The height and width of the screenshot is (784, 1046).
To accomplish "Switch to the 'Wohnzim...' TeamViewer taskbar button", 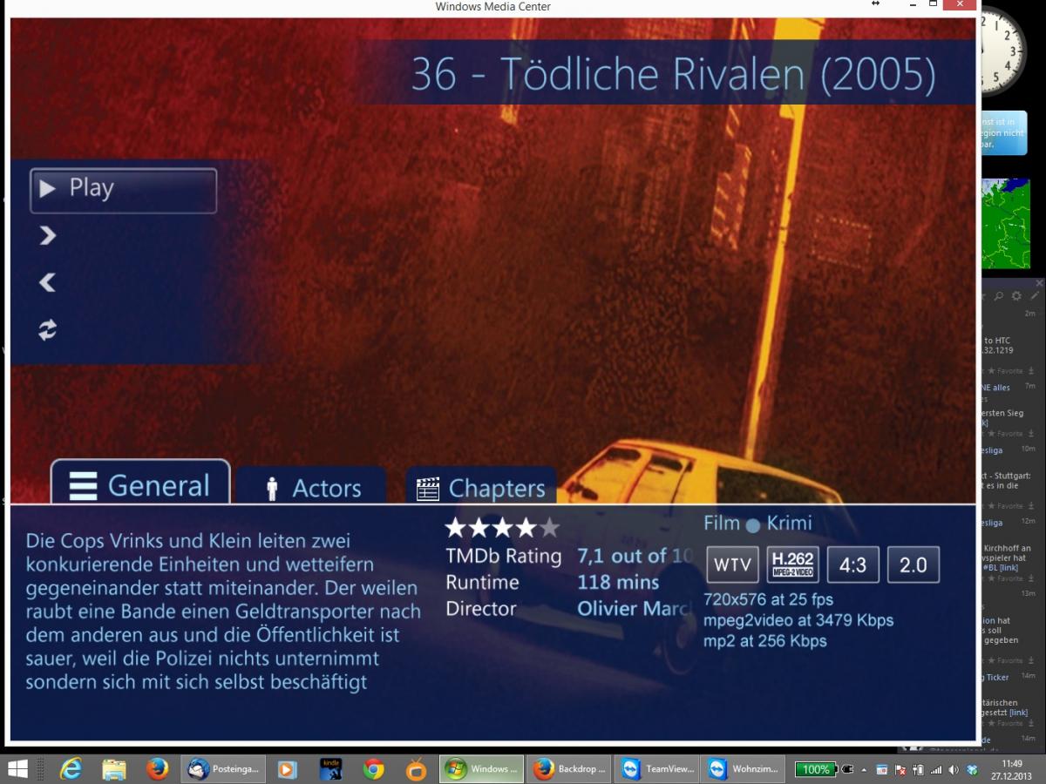I will tap(743, 769).
